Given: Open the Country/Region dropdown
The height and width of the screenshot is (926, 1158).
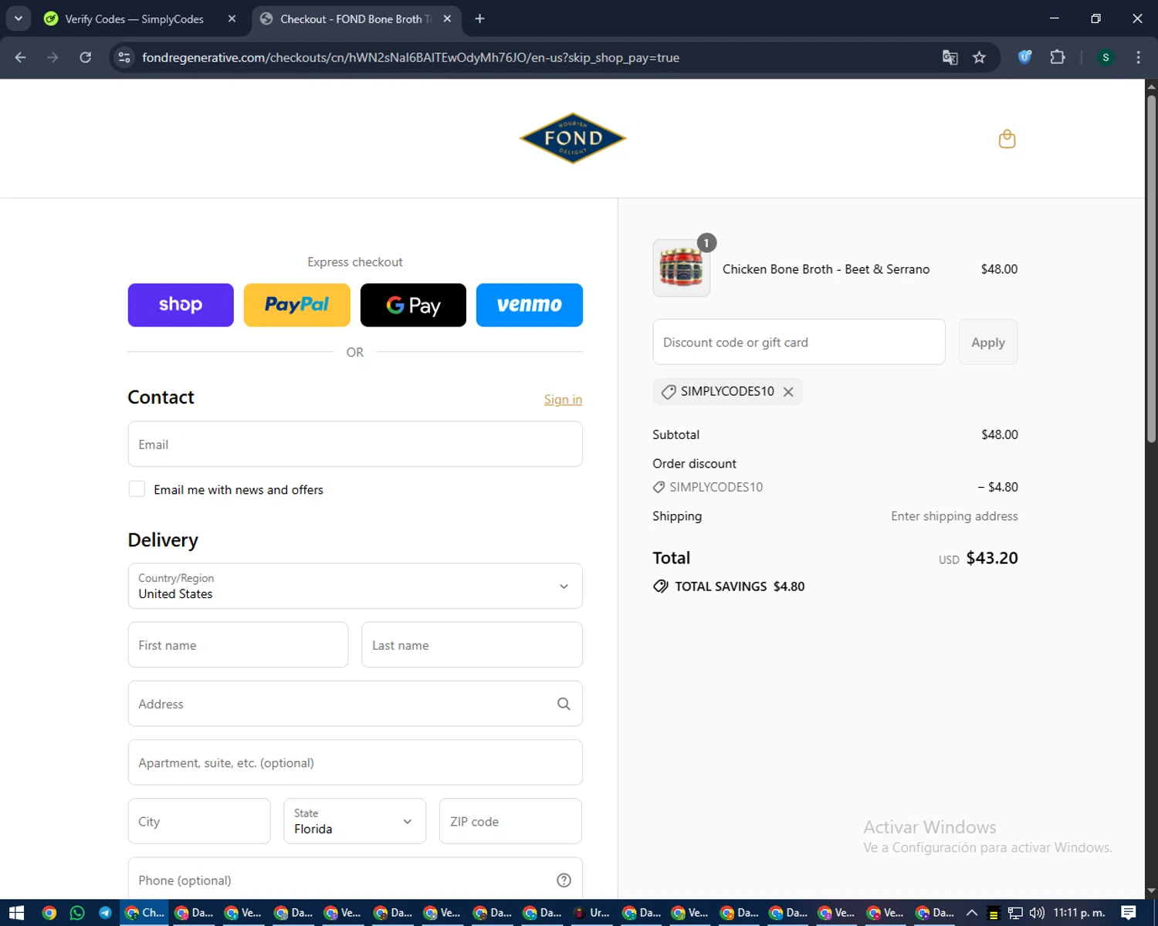Looking at the screenshot, I should [x=355, y=586].
